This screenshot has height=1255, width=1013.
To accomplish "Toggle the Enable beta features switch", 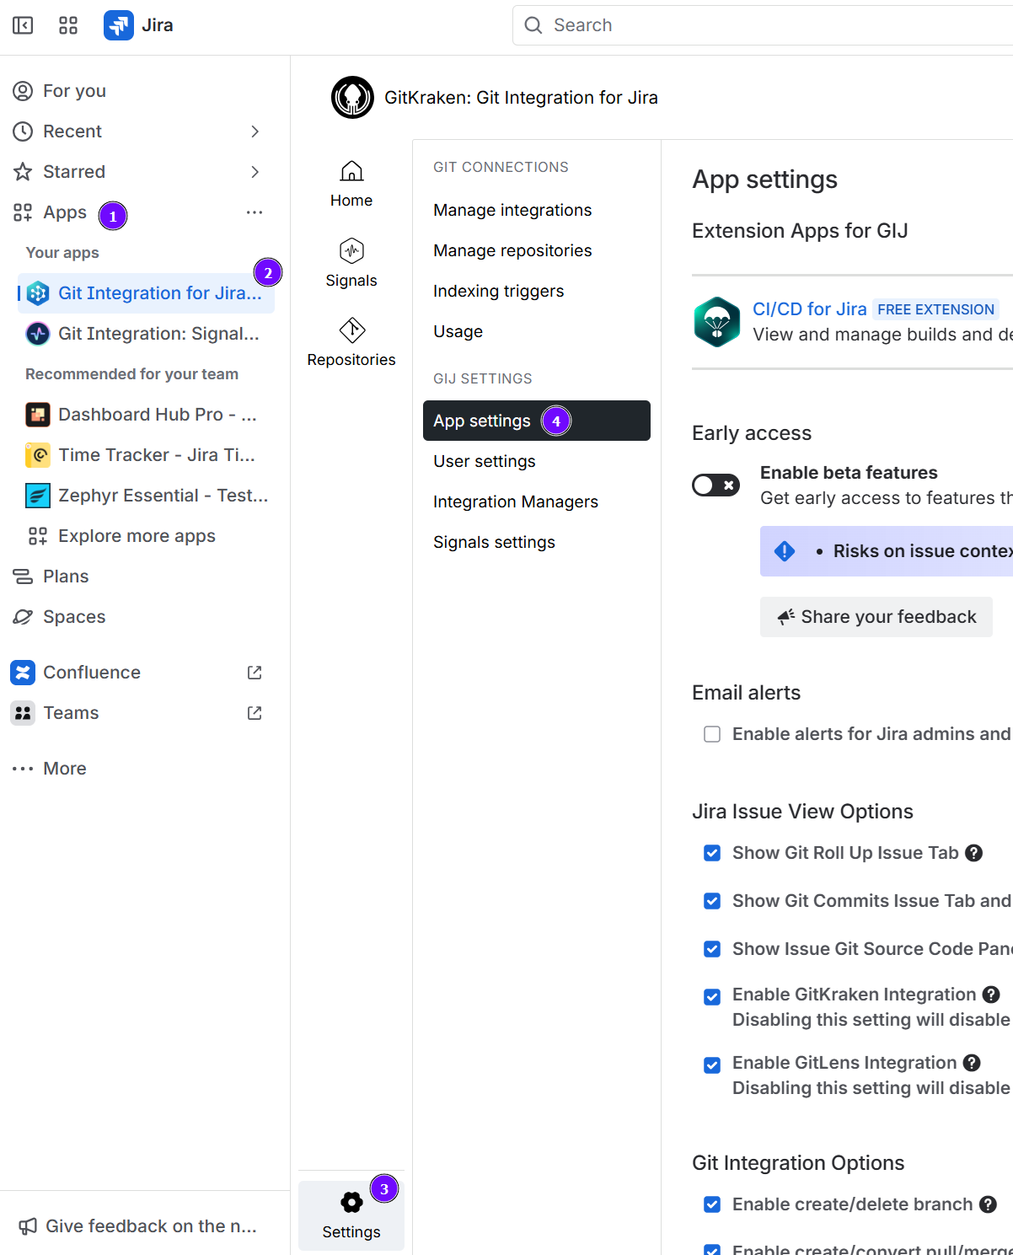I will tap(716, 485).
